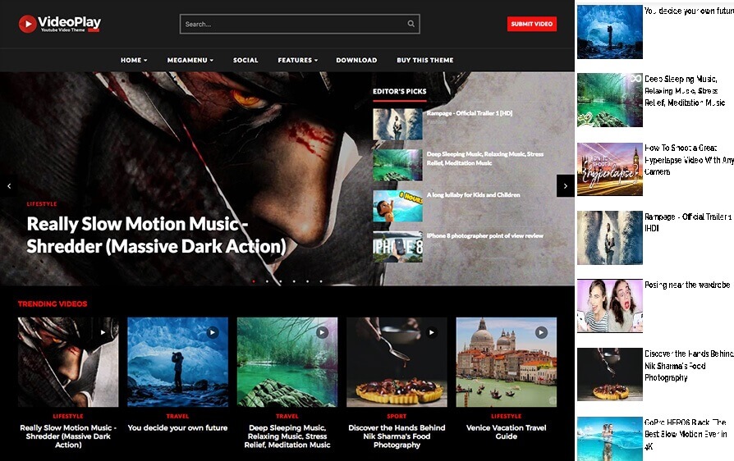Play the You decide your own future video
This screenshot has width=734, height=461.
point(213,332)
